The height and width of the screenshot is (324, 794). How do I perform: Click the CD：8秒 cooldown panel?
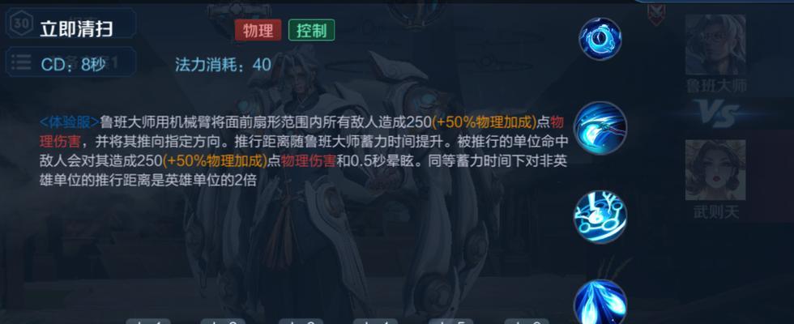(x=70, y=63)
